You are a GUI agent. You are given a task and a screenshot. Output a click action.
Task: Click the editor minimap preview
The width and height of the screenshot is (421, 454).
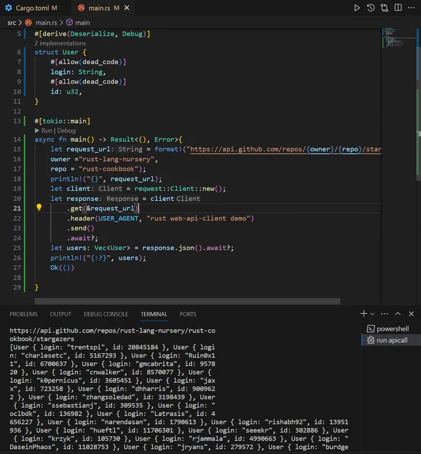tap(399, 38)
